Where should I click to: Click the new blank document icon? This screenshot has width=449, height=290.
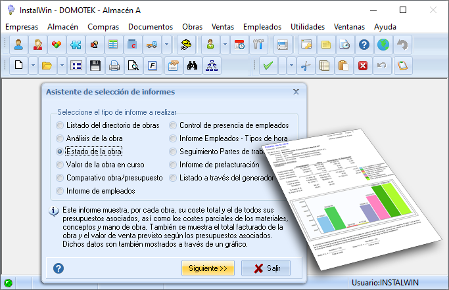coord(19,66)
